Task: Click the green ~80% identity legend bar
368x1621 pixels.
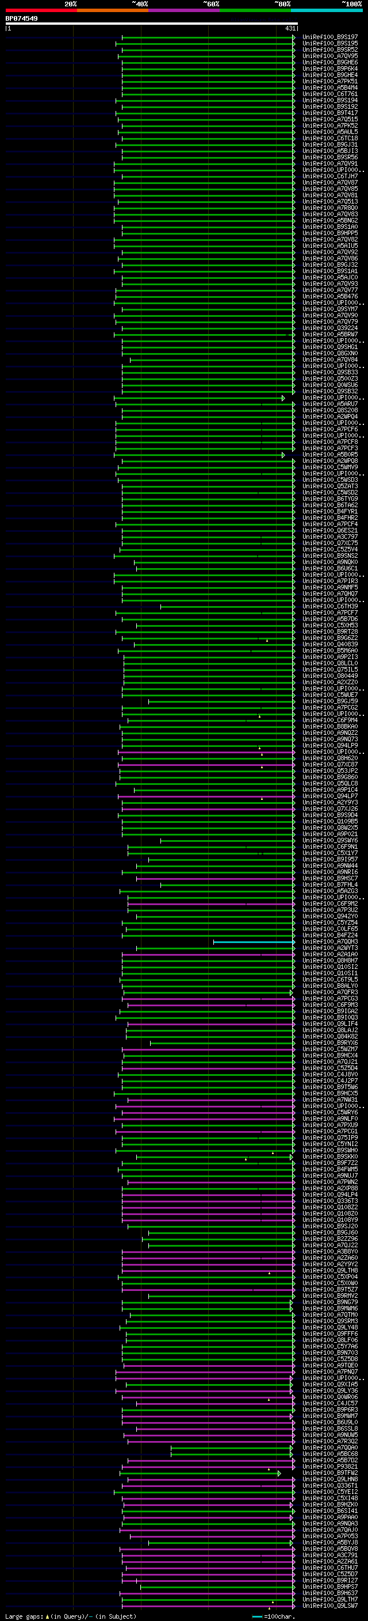Action: 255,10
